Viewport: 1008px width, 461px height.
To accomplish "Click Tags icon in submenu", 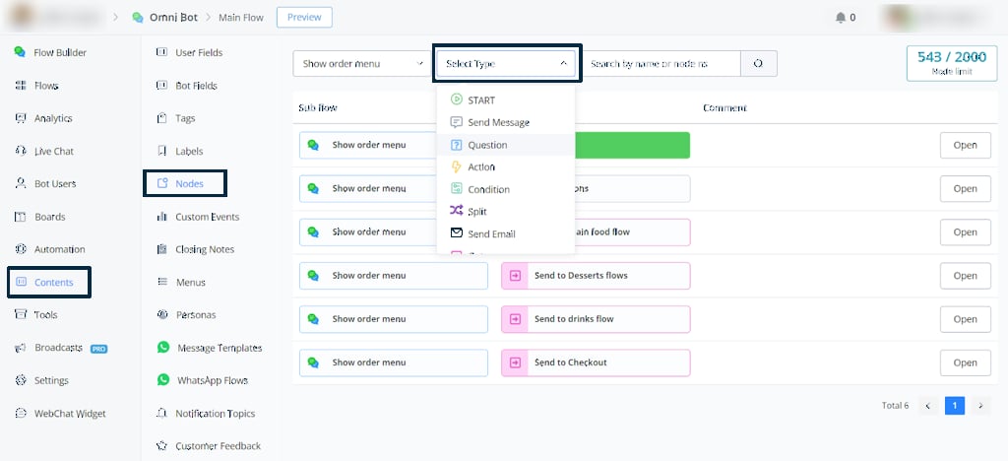I will [162, 118].
